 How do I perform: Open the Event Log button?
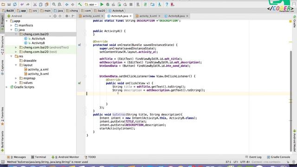[x=253, y=157]
